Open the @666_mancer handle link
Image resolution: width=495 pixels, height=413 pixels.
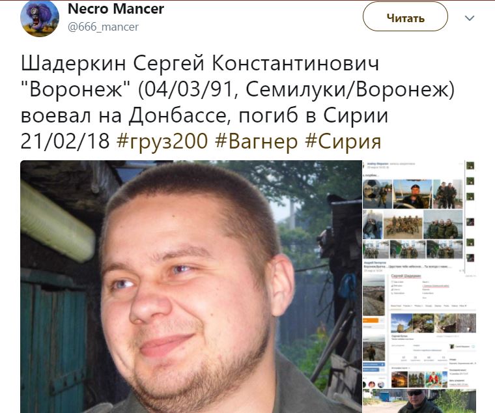tap(103, 27)
